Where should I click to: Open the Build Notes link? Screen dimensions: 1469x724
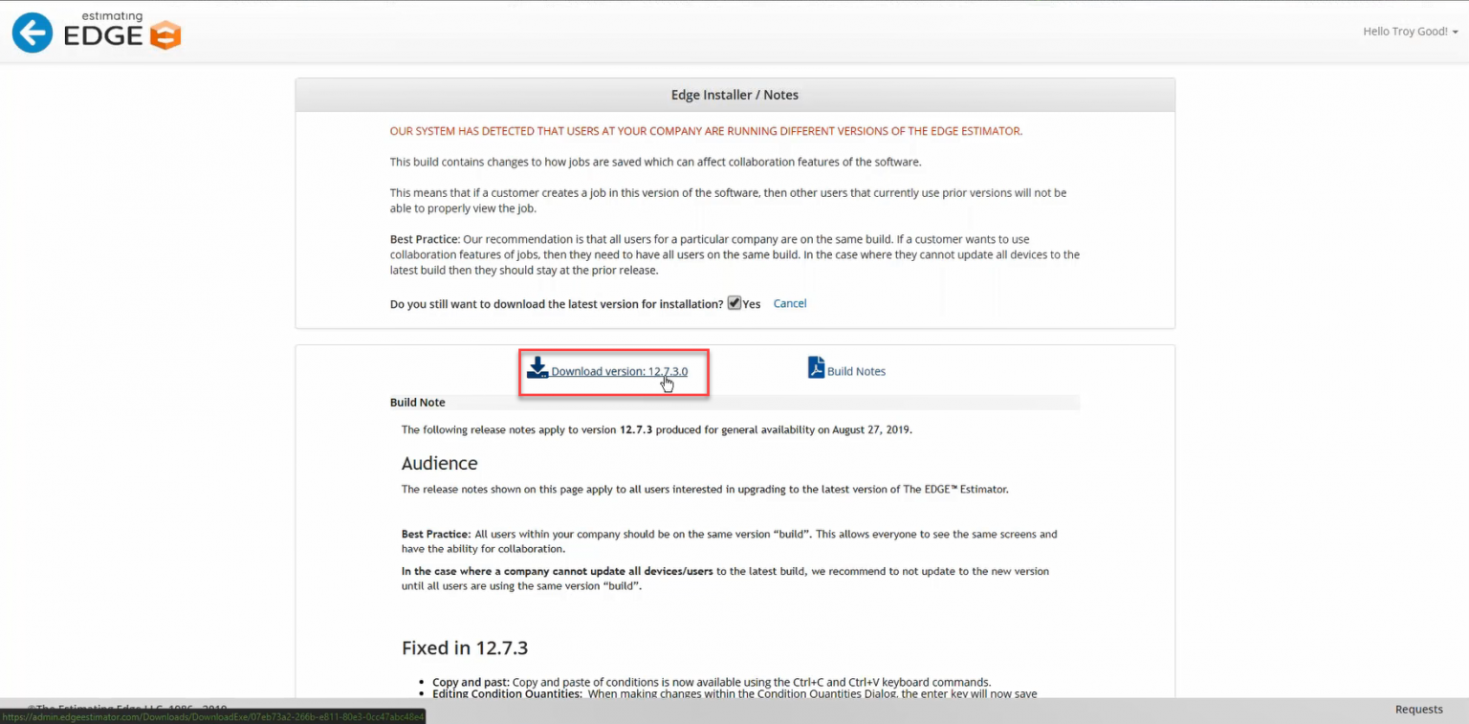(x=856, y=370)
